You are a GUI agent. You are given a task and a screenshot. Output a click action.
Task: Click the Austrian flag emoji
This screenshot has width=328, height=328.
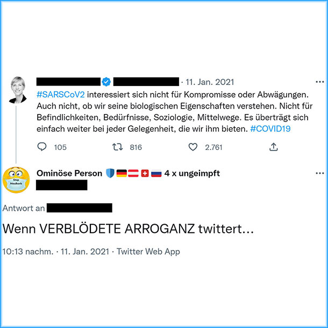click(x=133, y=174)
